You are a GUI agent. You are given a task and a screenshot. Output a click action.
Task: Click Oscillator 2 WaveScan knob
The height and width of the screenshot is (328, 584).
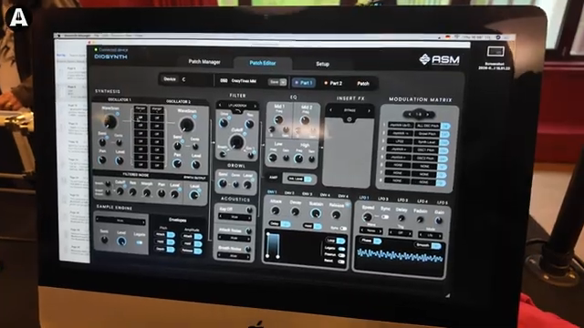[x=186, y=125]
